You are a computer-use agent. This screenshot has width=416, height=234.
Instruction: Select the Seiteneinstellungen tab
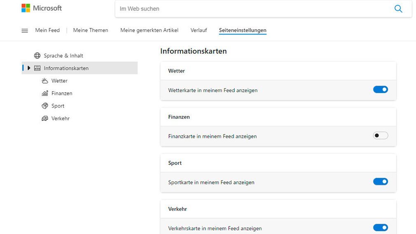pos(243,30)
